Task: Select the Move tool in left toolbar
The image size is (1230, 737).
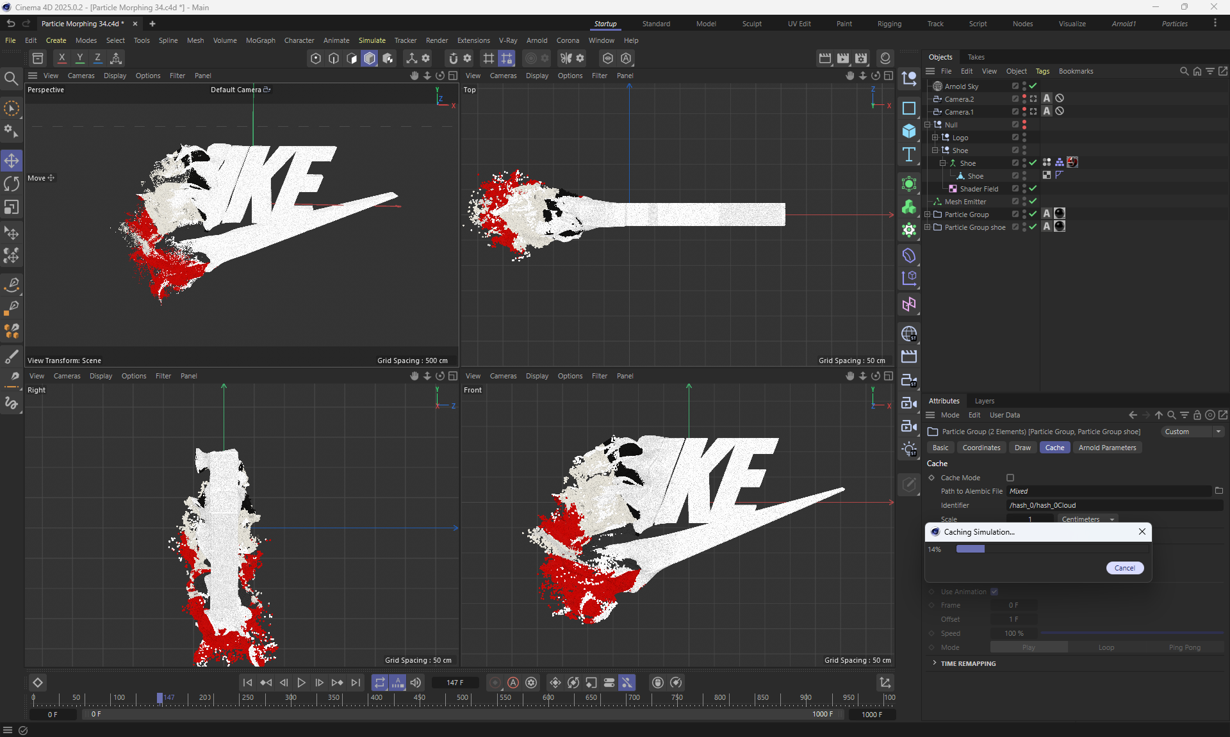Action: click(x=12, y=161)
